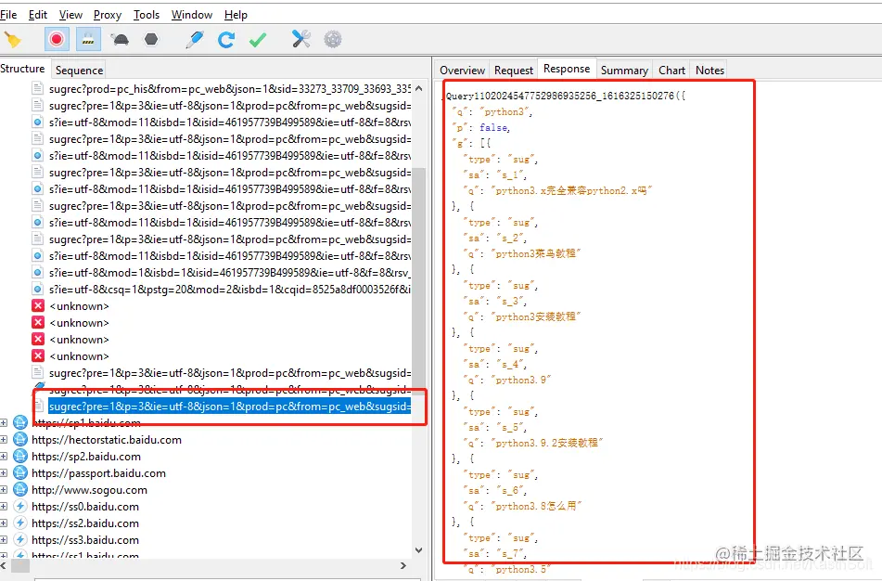This screenshot has width=882, height=581.
Task: Expand the https://sp1.baidu.com host node
Action: point(4,423)
